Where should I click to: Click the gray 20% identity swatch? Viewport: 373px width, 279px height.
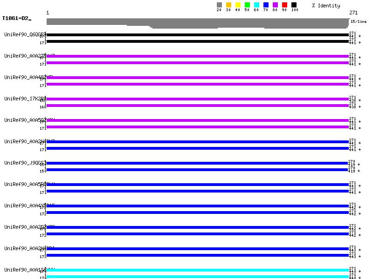pyautogui.click(x=219, y=5)
